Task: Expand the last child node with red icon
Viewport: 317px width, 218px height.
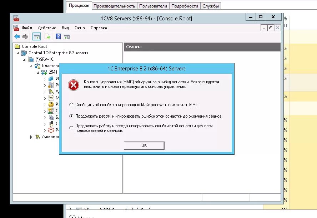Action: point(45,130)
